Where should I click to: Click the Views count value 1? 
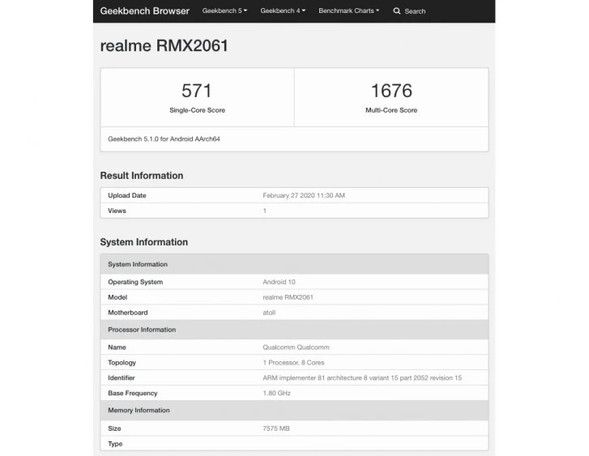pos(264,211)
